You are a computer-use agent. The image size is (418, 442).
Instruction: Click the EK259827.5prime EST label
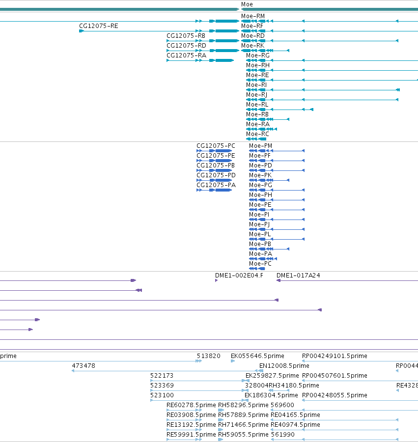(272, 376)
